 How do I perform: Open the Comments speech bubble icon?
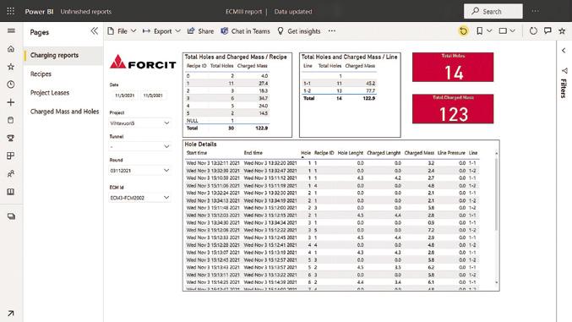pyautogui.click(x=547, y=31)
